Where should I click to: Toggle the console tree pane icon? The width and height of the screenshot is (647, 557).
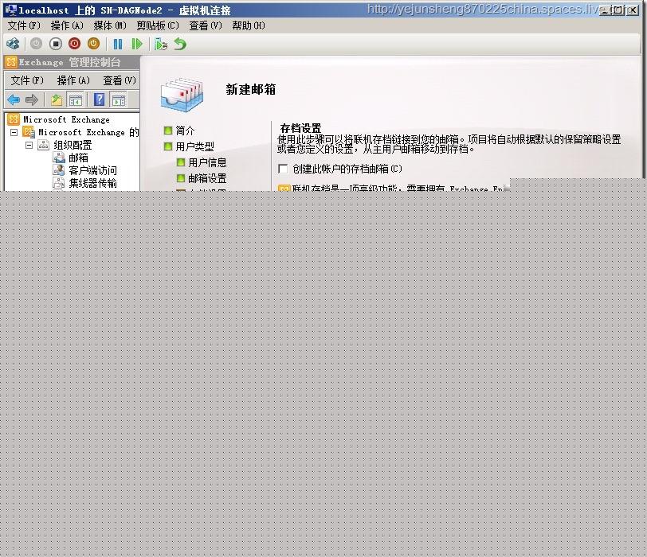coord(76,99)
